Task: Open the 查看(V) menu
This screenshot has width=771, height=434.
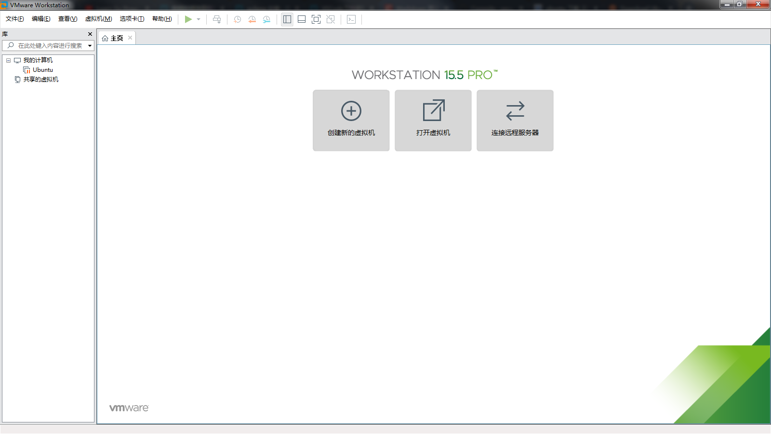Action: 68,19
